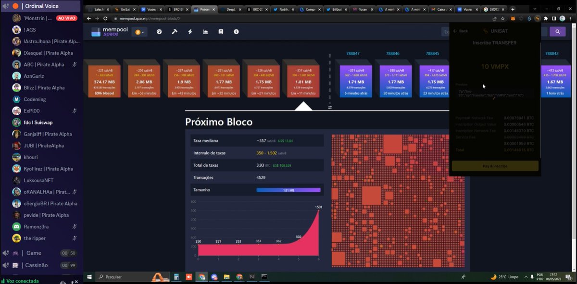Select pending block ~326 sat/vB

click(260, 79)
